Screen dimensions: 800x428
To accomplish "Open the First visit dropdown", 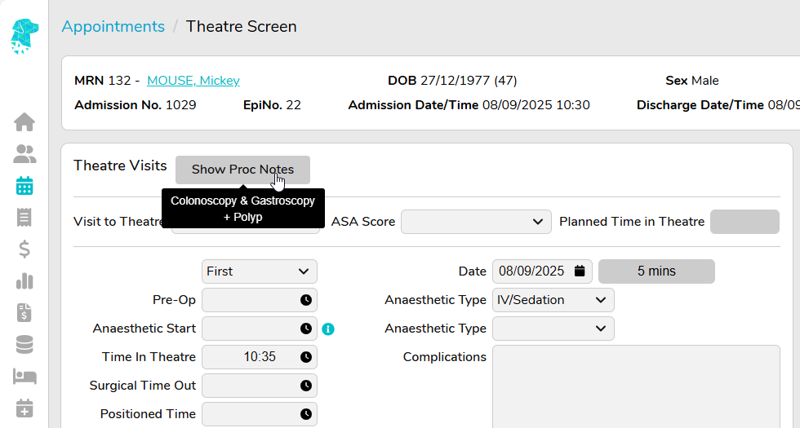I will click(x=260, y=271).
